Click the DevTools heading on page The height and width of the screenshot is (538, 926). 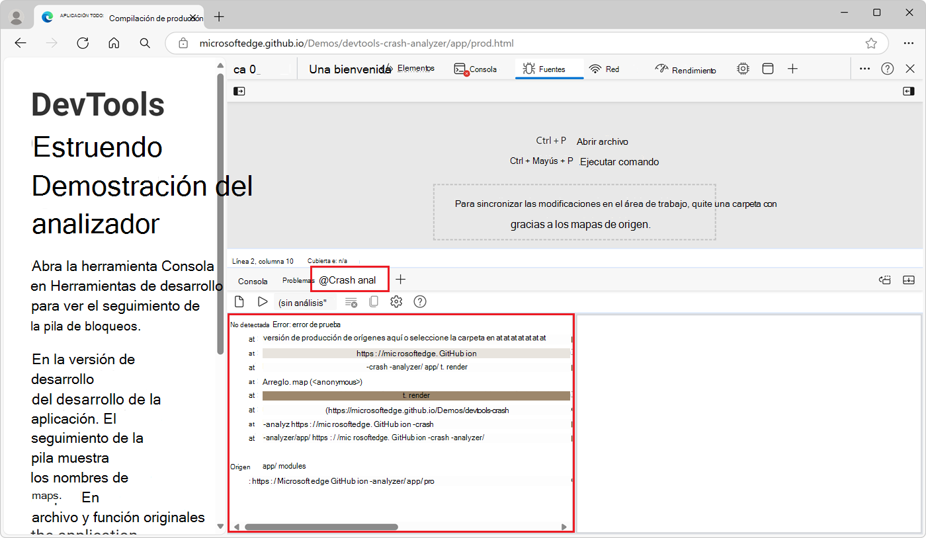98,104
